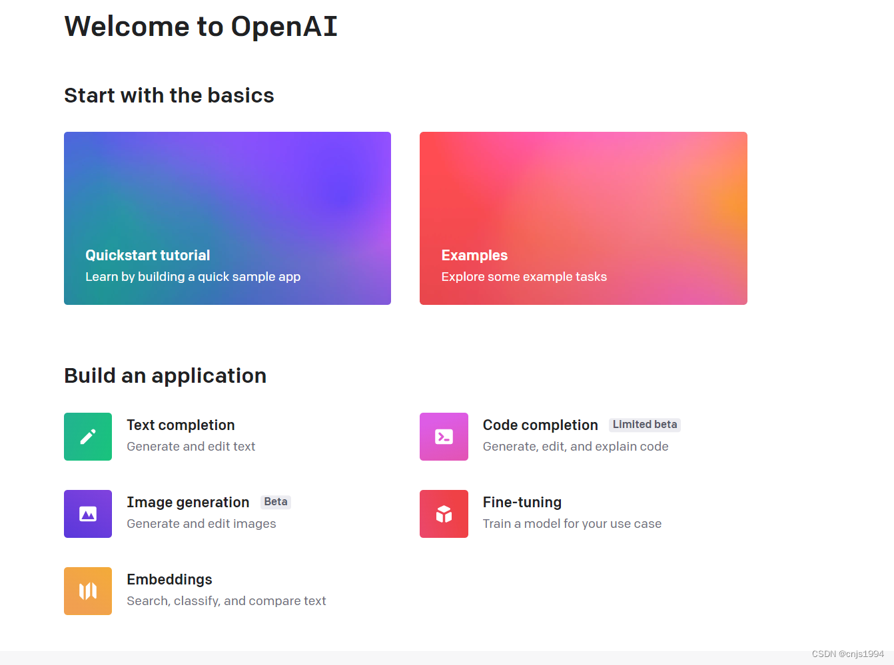This screenshot has width=894, height=665.
Task: Click the purple Image generation icon
Action: click(x=88, y=514)
